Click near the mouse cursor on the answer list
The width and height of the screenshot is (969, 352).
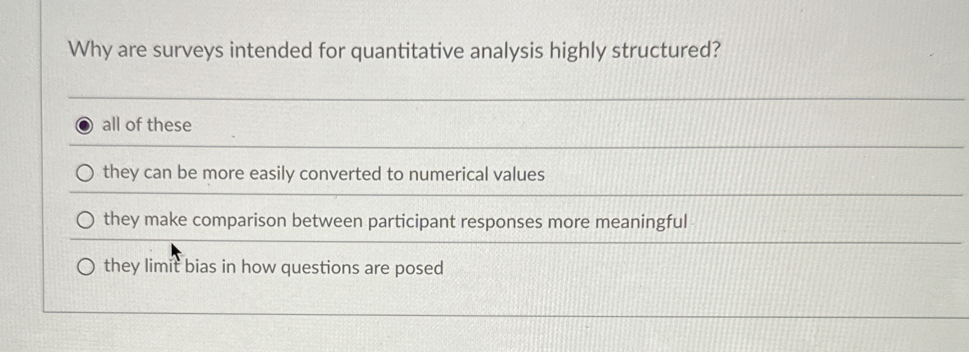coord(175,252)
